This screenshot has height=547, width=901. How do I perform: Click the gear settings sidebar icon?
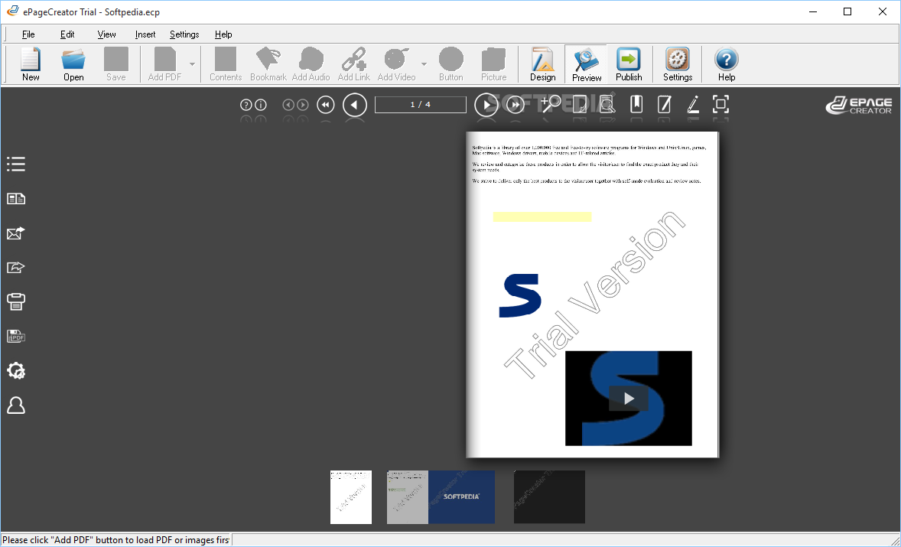click(16, 370)
